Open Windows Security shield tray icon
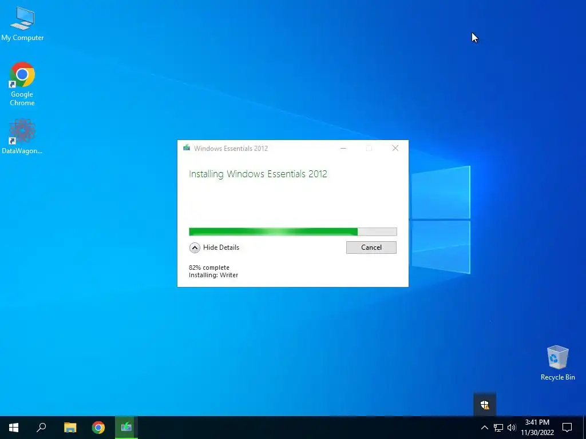This screenshot has width=586, height=439. 485,405
